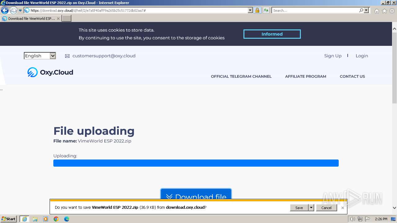397x223 pixels.
Task: Select the Download file VimeWorld ESP tab
Action: tap(31, 19)
